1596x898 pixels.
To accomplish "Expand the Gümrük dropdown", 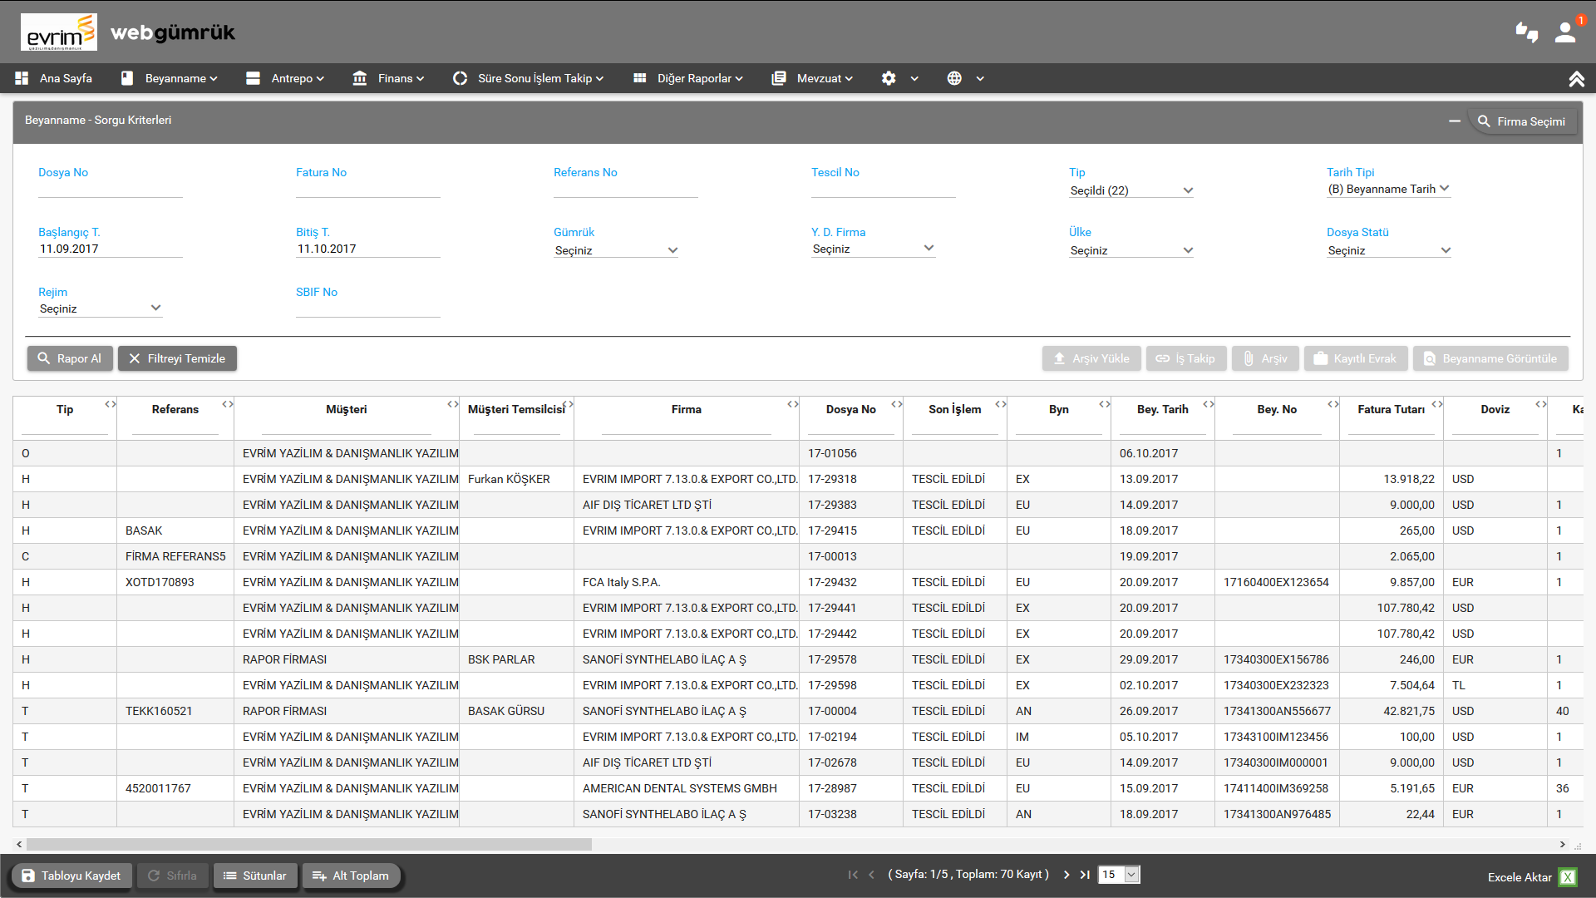I will tap(616, 250).
